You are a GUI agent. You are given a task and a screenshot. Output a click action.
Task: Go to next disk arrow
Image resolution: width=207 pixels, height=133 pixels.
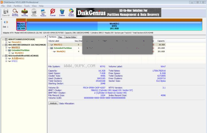(7, 22)
